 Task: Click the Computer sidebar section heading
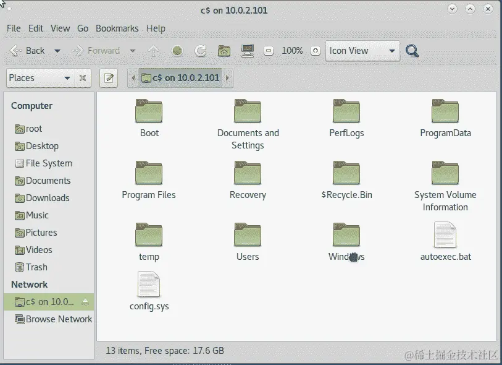[x=31, y=106]
